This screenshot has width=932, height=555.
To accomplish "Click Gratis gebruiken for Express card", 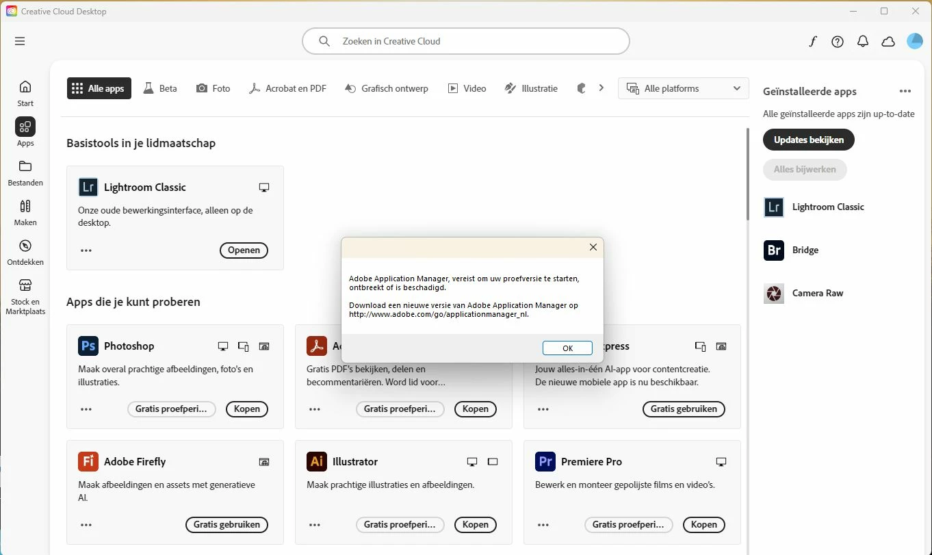I will [x=684, y=409].
